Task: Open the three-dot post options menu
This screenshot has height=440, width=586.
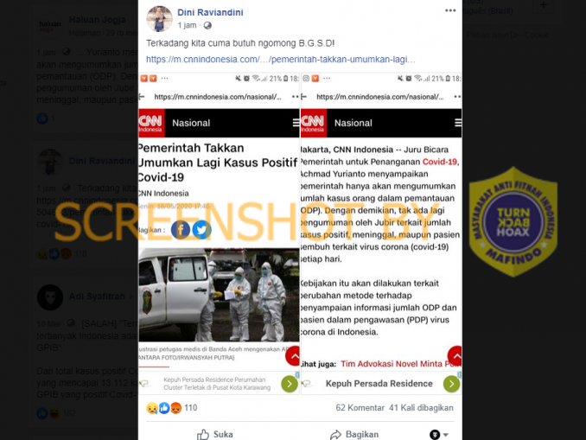Action: pyautogui.click(x=450, y=11)
